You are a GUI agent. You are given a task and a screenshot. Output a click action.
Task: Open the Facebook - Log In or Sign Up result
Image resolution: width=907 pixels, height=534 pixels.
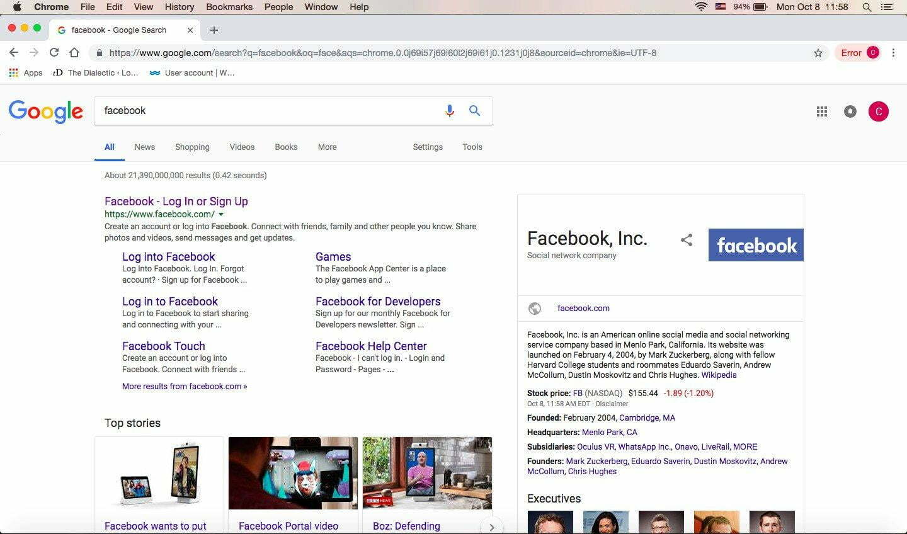(176, 202)
